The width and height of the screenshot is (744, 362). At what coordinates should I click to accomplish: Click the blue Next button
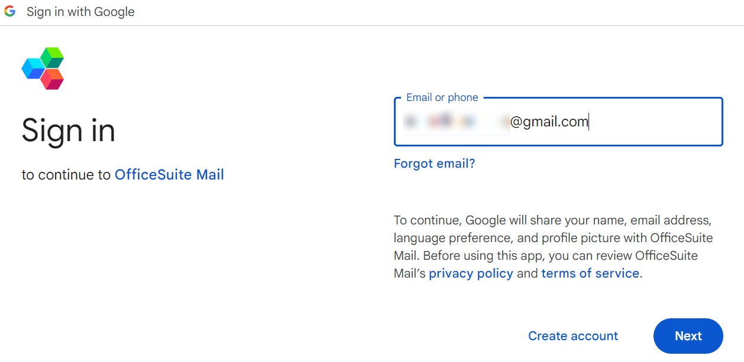pyautogui.click(x=688, y=336)
